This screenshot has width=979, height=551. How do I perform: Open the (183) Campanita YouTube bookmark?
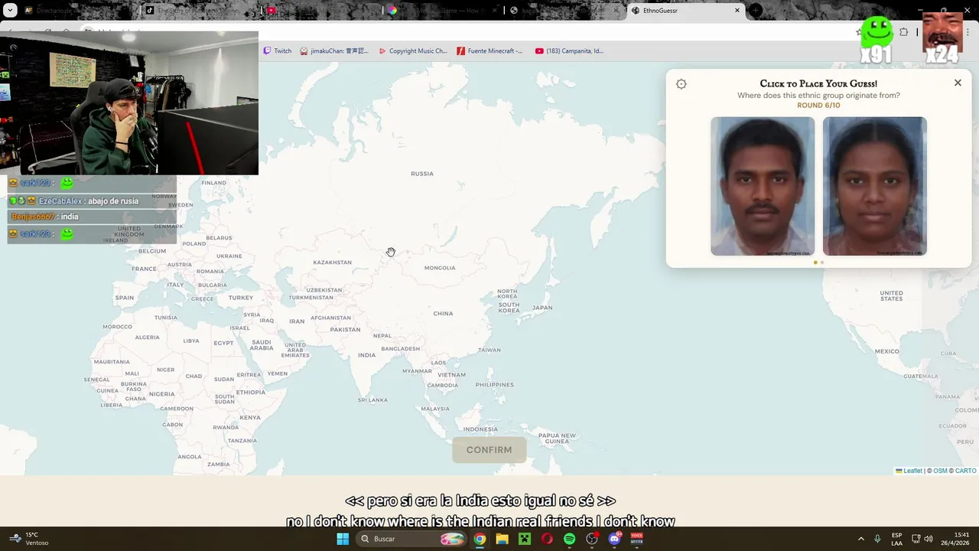(569, 51)
